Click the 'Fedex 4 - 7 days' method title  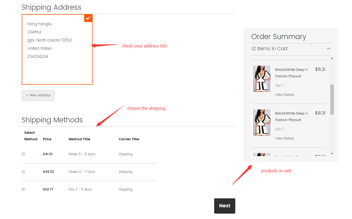[x=82, y=172]
